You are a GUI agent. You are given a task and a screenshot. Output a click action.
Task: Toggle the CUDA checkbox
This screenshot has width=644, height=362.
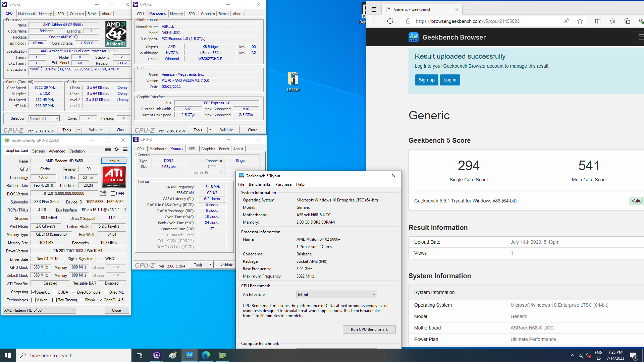click(x=55, y=292)
